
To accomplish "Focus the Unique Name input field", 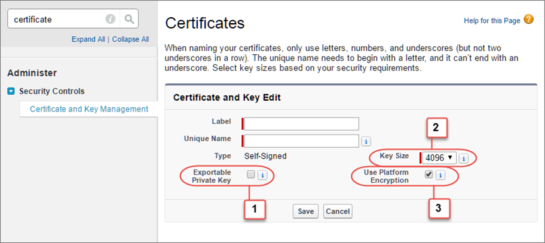I will [x=301, y=141].
